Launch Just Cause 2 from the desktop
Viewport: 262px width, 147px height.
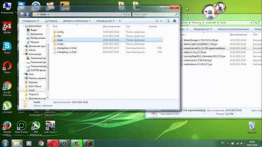(x=50, y=127)
